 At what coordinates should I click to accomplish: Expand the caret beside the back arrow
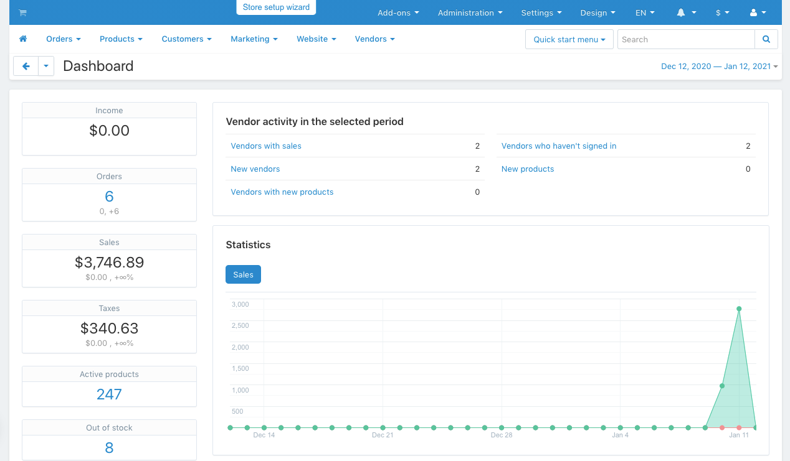[46, 66]
